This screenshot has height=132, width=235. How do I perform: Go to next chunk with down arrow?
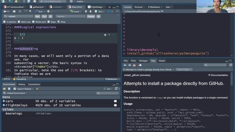(91, 11)
